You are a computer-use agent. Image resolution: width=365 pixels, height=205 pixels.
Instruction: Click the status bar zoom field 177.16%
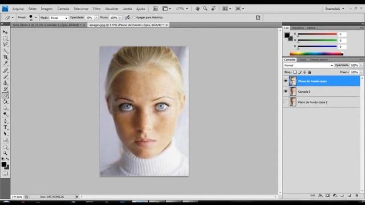click(17, 197)
